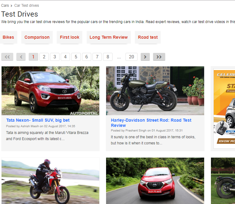Click the Celerio advertisement banner

[x=224, y=108]
